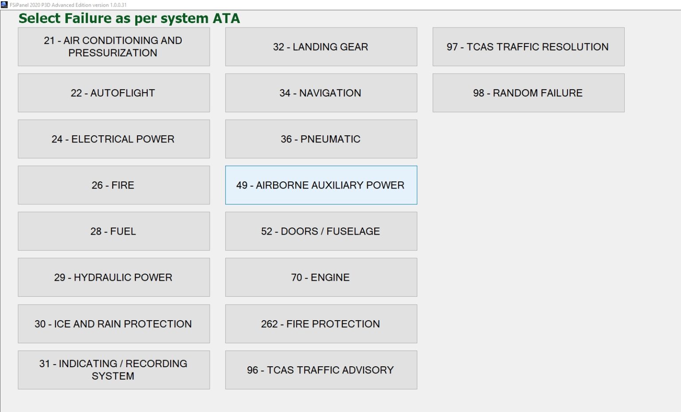Select 96 - TCAS Traffic Advisory
681x412 pixels.
321,370
